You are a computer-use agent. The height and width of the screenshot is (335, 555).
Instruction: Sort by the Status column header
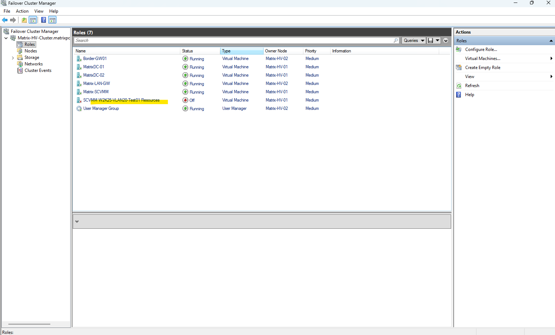pos(200,51)
